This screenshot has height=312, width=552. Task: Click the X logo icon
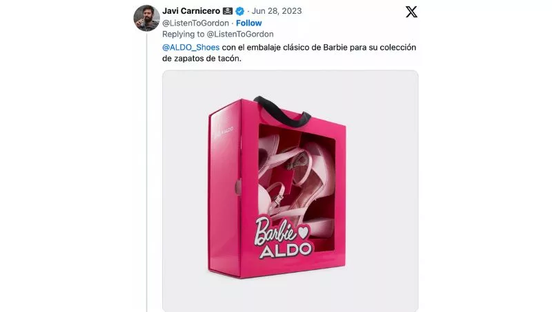[x=411, y=12]
